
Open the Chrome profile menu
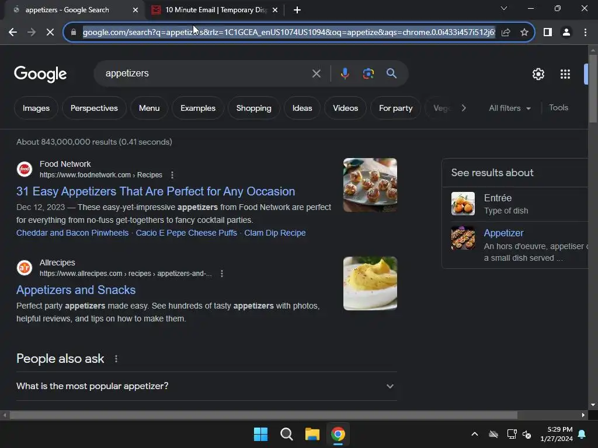click(566, 33)
